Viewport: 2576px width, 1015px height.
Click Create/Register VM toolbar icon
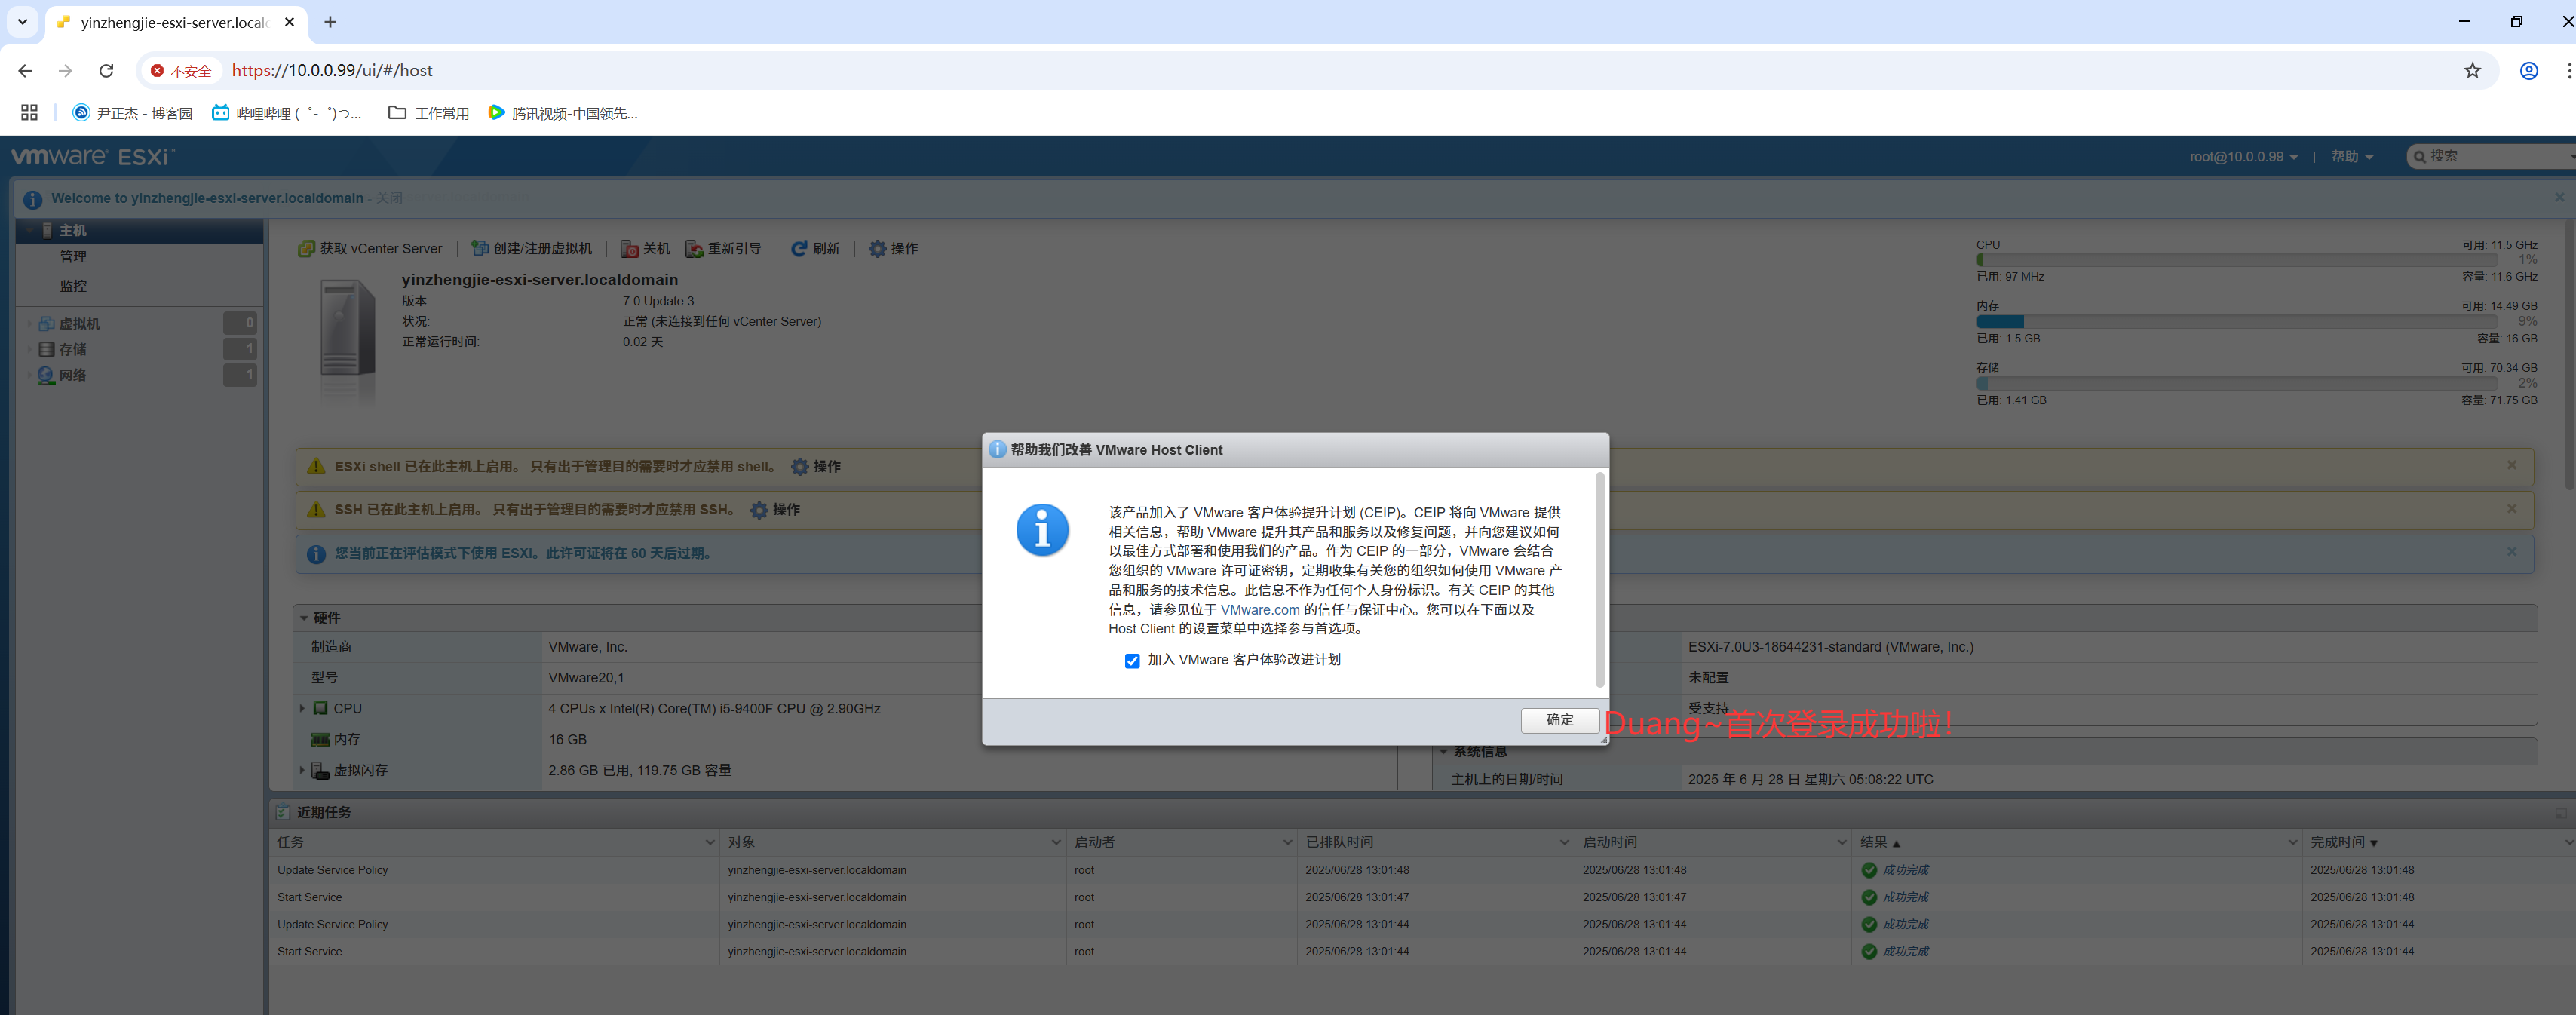(x=480, y=248)
